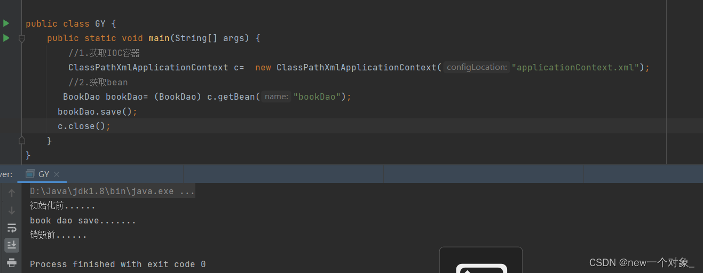Click the down stack trace arrow

(x=12, y=210)
